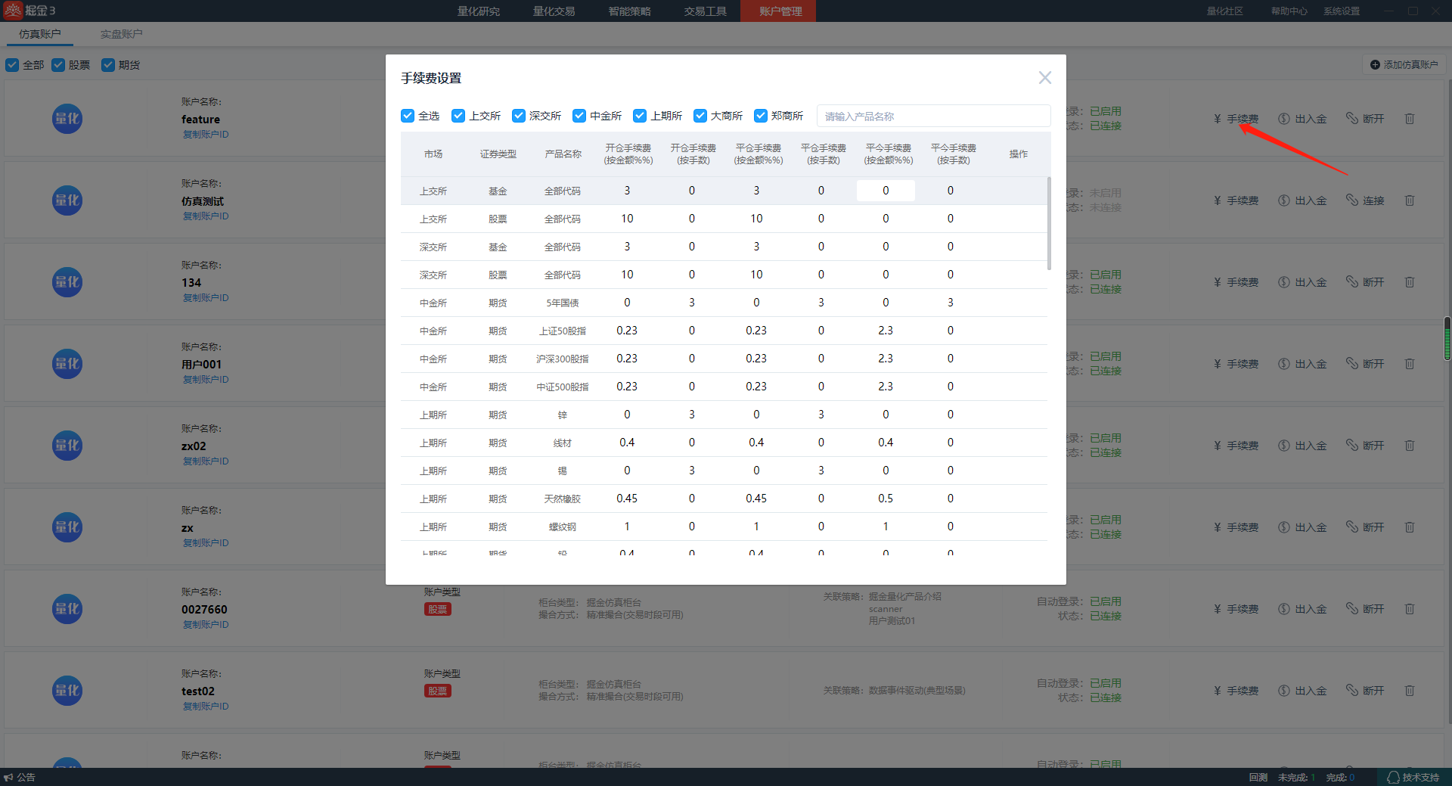Click 回测 in the status bar
This screenshot has width=1452, height=786.
click(1258, 777)
